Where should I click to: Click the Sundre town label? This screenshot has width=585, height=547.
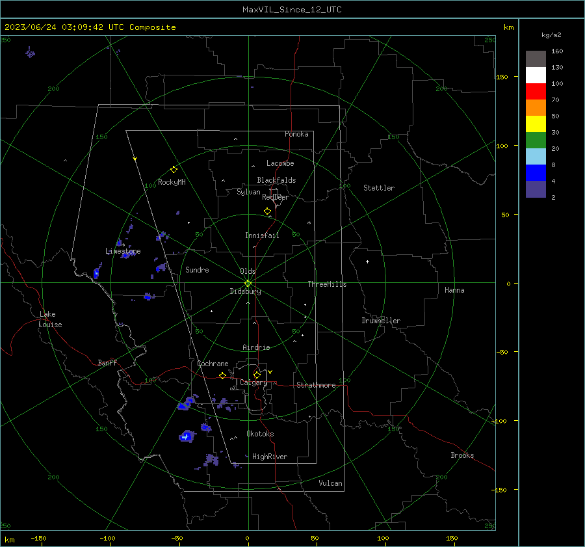click(197, 269)
